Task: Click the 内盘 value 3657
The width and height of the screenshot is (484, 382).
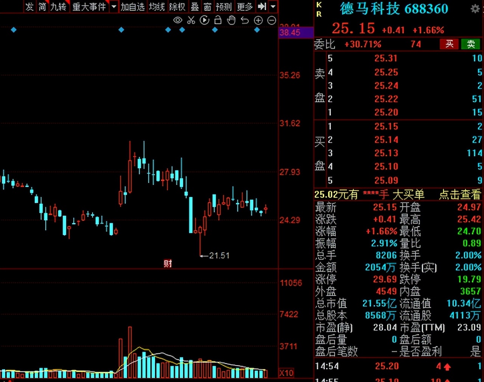Action: (x=470, y=291)
